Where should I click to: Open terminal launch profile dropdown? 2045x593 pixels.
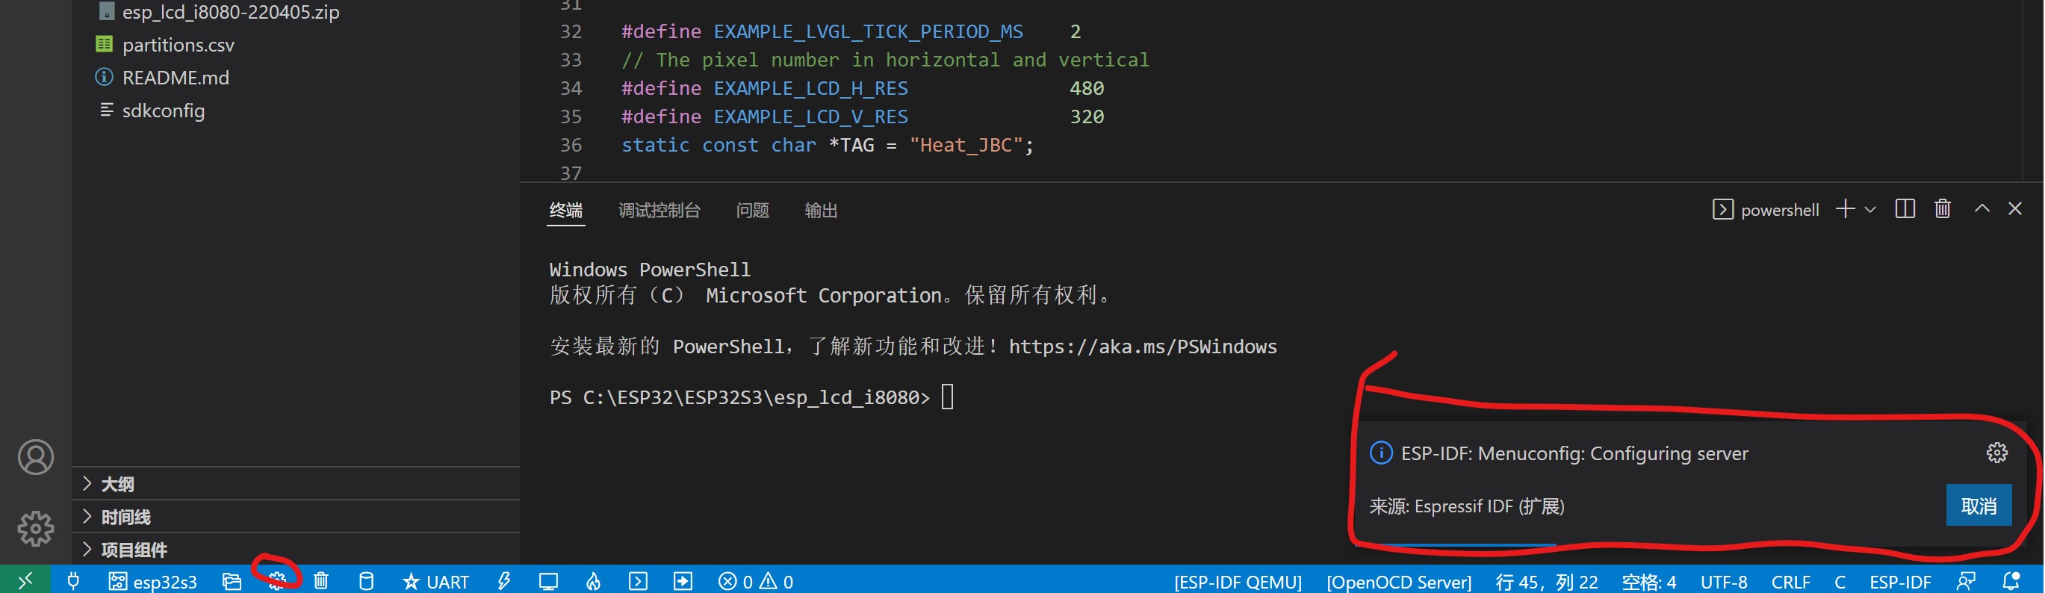pos(1870,210)
